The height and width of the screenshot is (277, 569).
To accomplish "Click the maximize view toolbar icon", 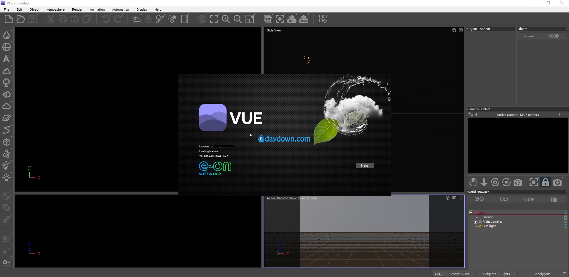I will click(x=250, y=19).
